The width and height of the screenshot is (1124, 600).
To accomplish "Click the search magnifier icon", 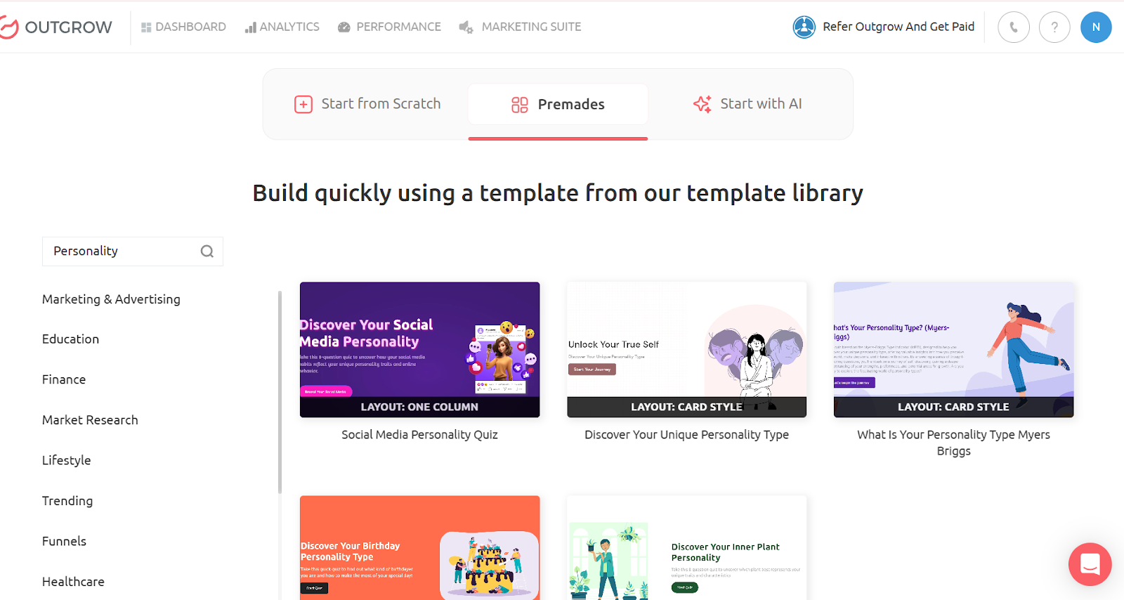I will 207,252.
